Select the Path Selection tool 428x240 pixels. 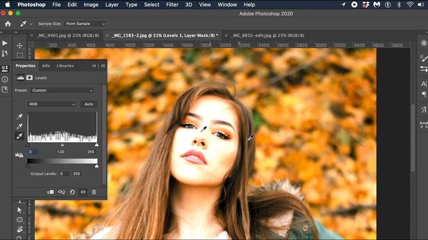(19, 210)
